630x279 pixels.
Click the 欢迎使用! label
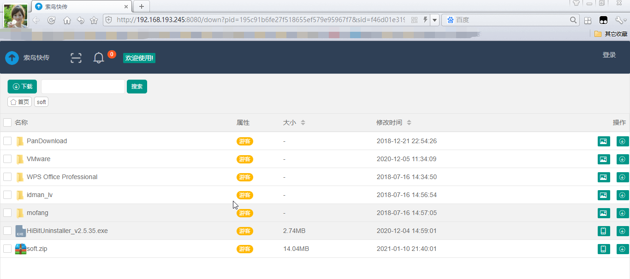pos(139,58)
